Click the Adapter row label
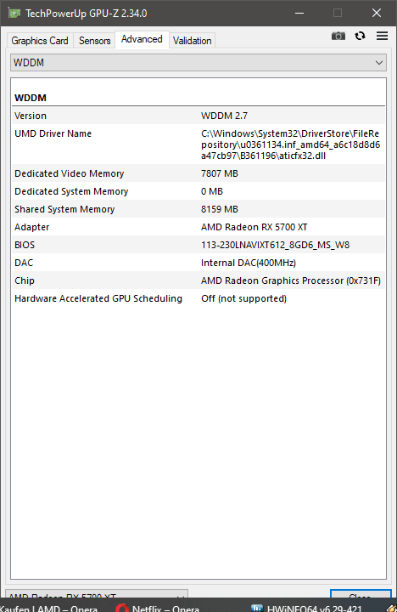Viewport: 397px width, 612px height. tap(32, 228)
